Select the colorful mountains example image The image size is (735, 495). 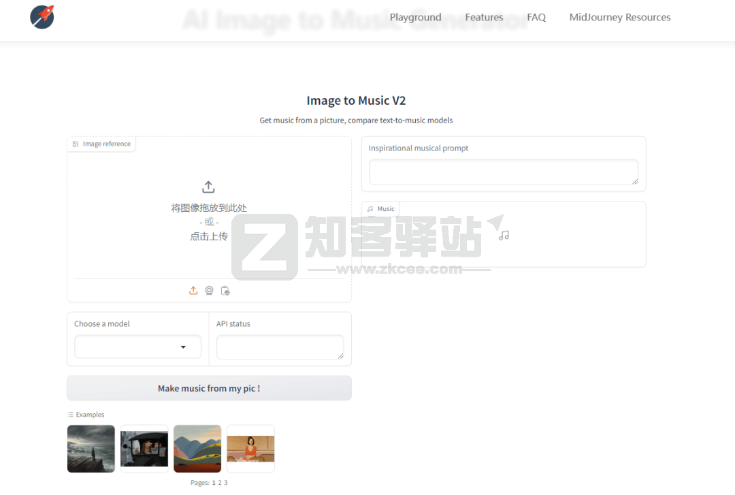(197, 449)
